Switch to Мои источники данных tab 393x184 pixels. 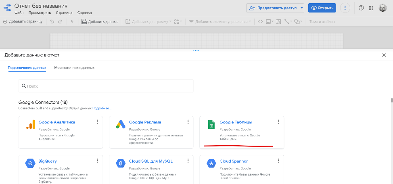[74, 68]
